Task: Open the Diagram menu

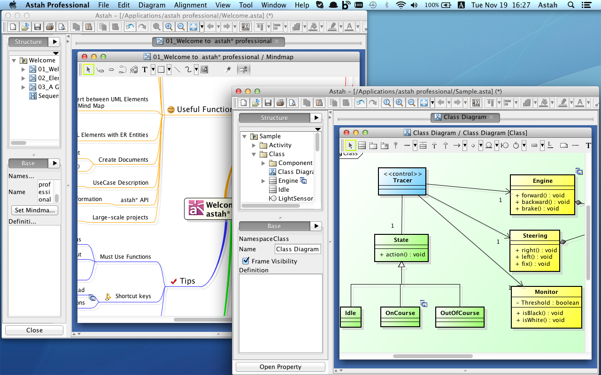Action: pyautogui.click(x=152, y=5)
